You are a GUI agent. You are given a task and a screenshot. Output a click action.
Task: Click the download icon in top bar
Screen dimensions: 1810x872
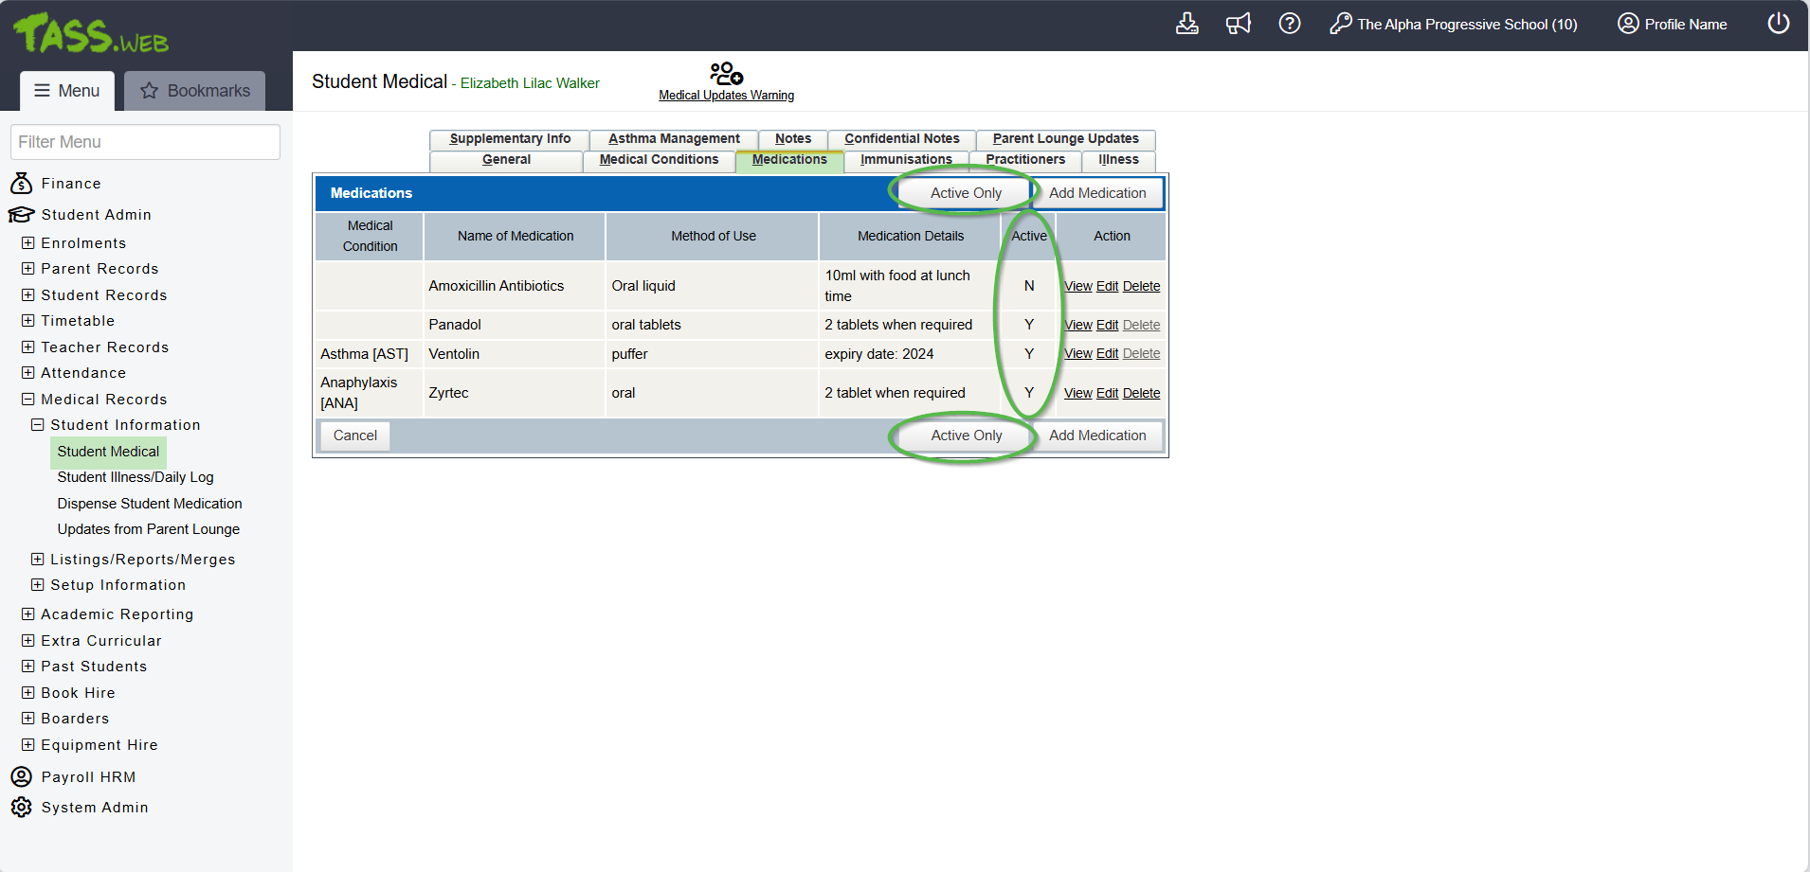click(x=1186, y=24)
